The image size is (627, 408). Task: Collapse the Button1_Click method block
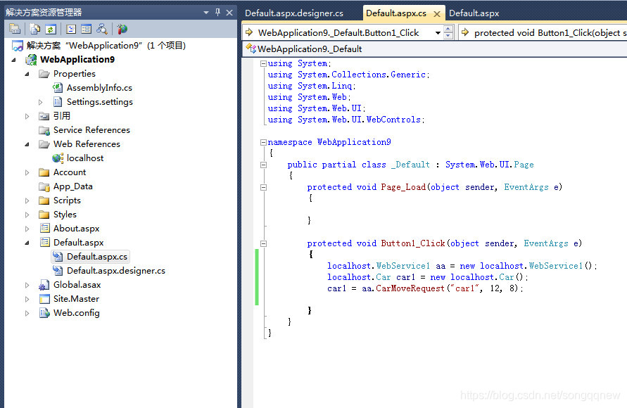tap(263, 243)
